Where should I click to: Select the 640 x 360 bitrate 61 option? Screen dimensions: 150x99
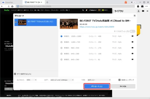61,59
